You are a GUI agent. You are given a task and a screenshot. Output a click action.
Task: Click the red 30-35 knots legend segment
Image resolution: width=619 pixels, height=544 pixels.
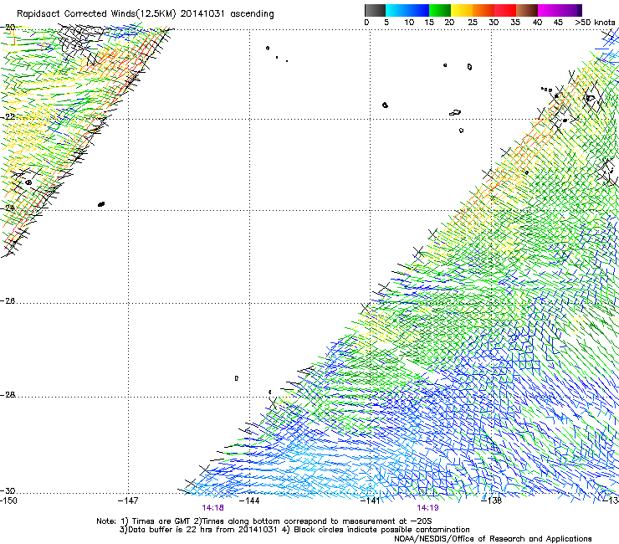(x=505, y=10)
